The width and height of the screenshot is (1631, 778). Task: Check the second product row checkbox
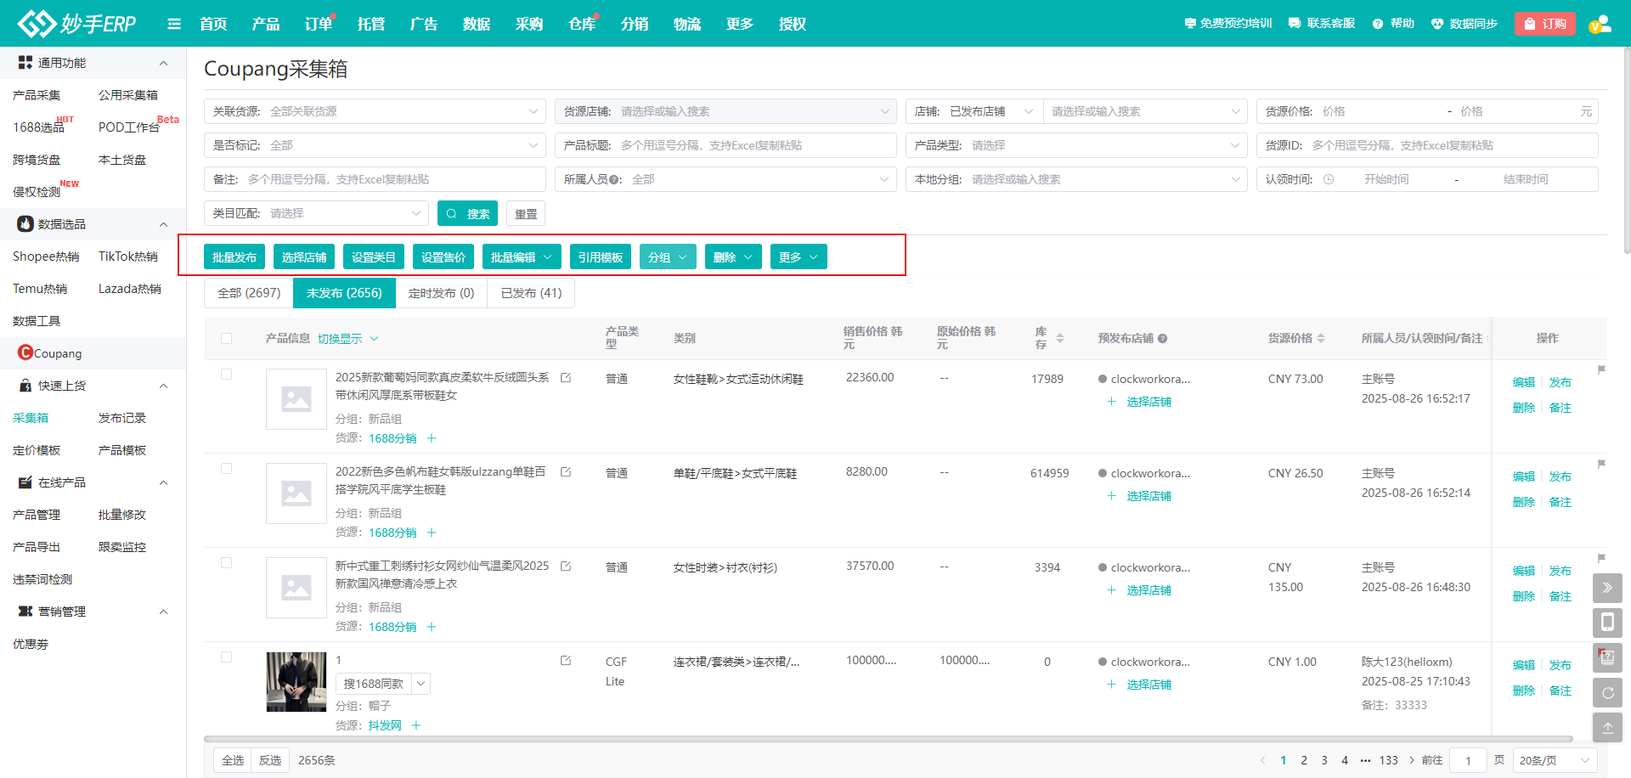click(226, 469)
